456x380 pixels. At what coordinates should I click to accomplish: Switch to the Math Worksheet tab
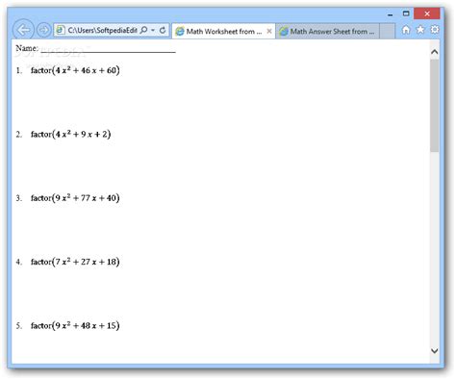(x=223, y=32)
